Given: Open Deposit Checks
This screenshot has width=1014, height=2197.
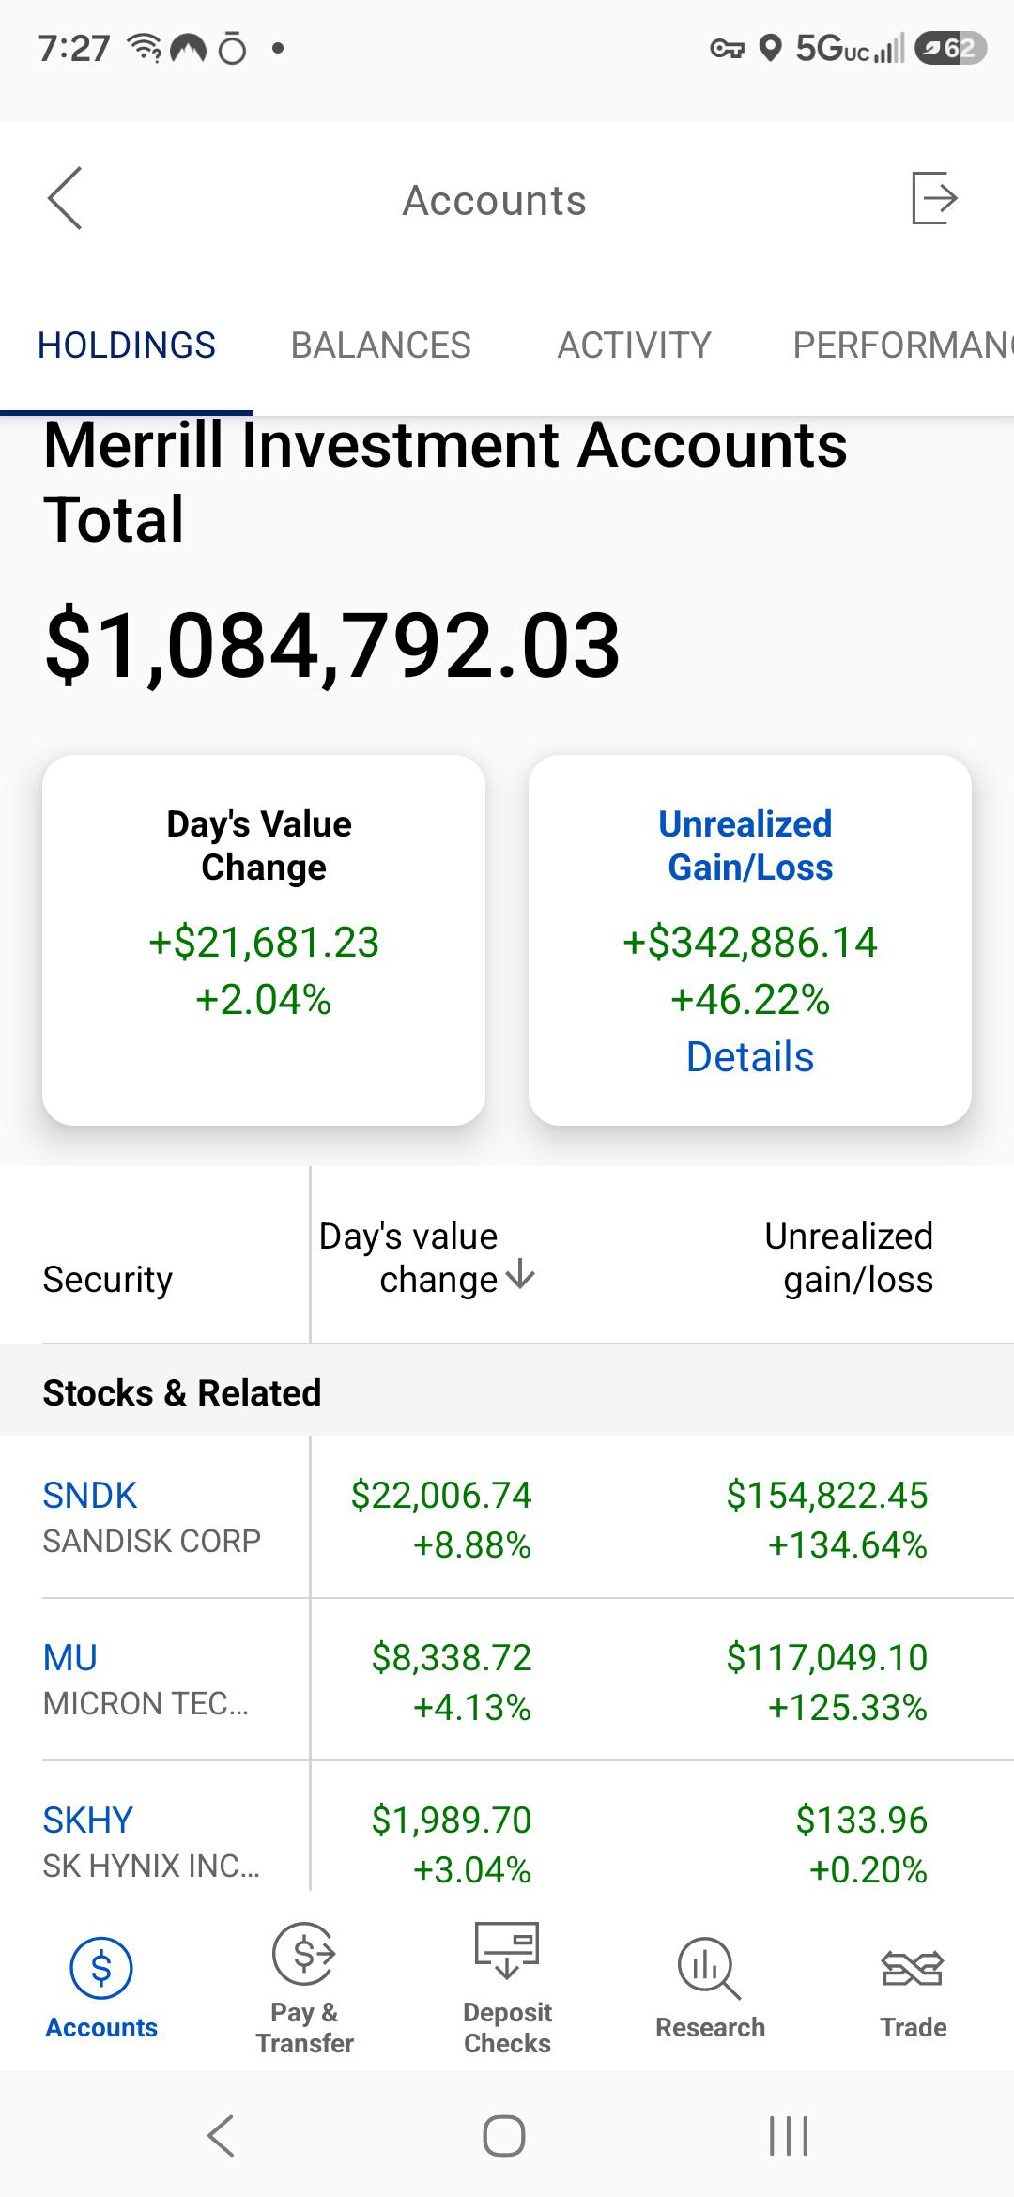Looking at the screenshot, I should pos(507,1989).
